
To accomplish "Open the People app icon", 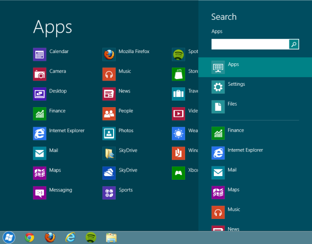I will 109,114.
